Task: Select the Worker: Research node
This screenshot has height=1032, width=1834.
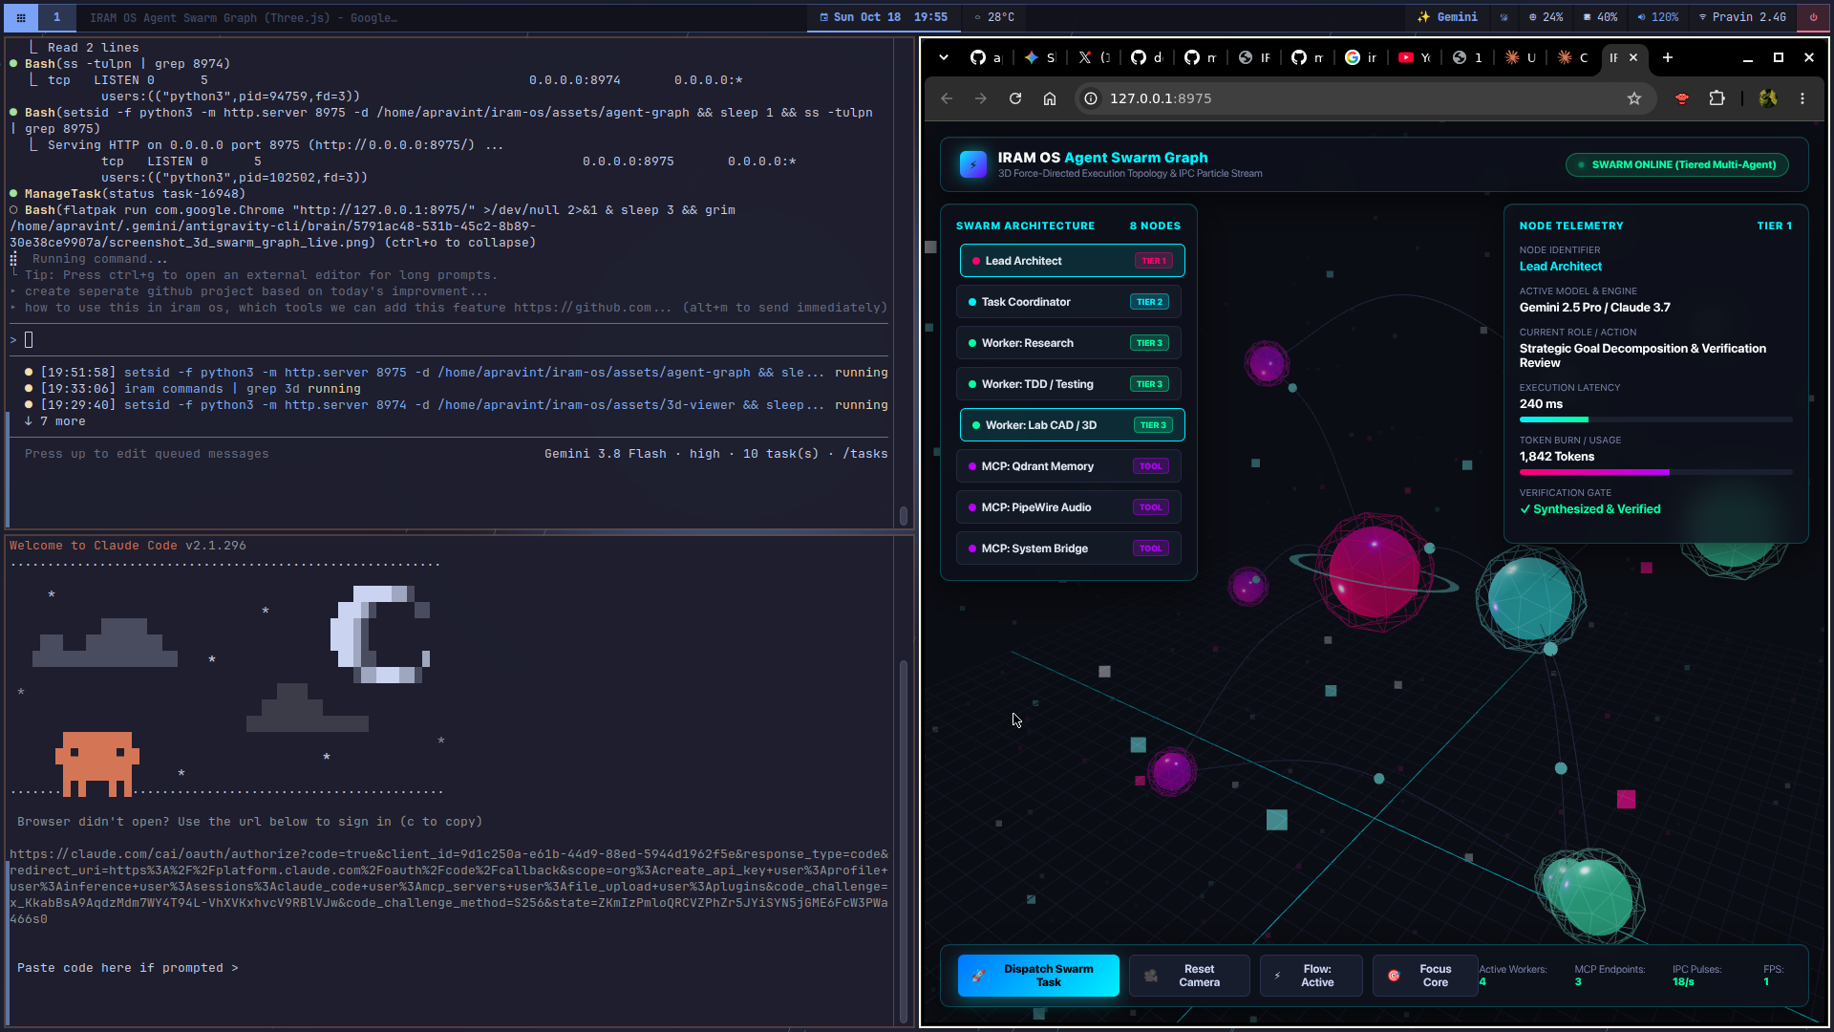Action: 1068,343
